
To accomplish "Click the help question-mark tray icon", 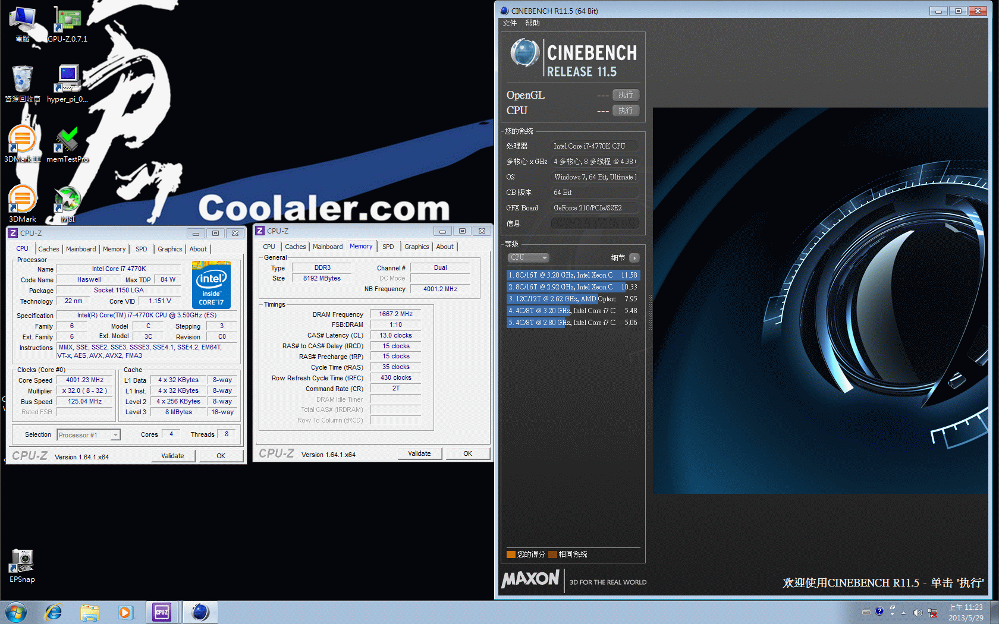I will (x=879, y=611).
